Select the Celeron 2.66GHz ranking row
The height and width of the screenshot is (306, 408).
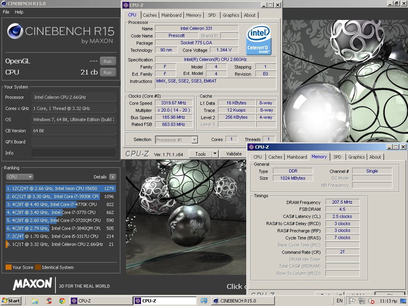tap(61, 244)
